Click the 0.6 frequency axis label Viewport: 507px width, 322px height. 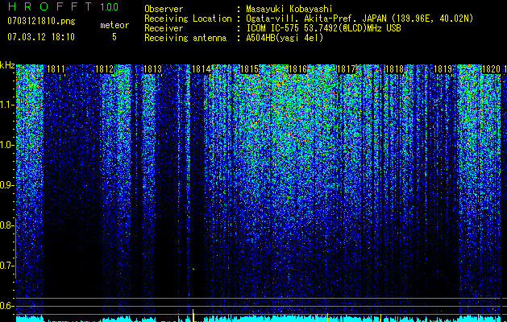click(x=6, y=306)
